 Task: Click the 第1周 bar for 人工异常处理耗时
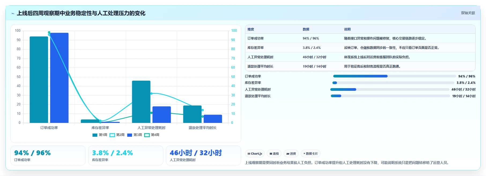point(141,102)
